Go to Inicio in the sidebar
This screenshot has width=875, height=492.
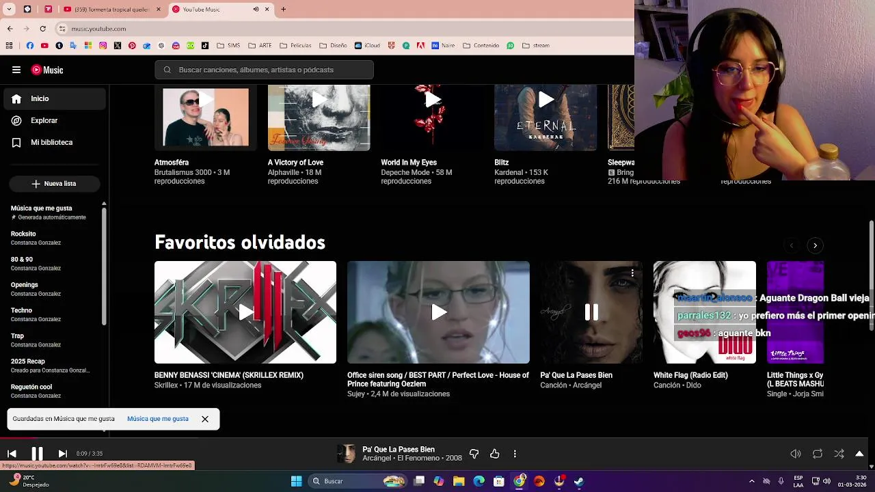tap(55, 98)
